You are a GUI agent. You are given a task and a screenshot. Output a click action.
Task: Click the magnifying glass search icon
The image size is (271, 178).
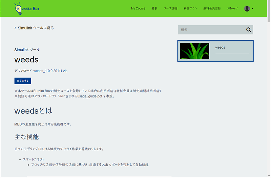(x=249, y=30)
